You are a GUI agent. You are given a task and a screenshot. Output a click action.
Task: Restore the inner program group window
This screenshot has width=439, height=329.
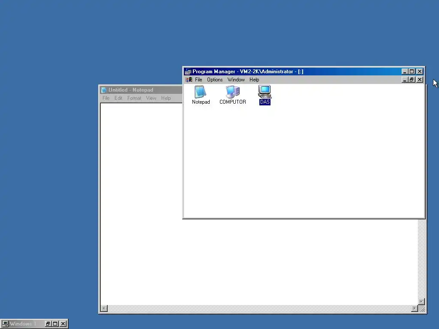[x=412, y=80]
